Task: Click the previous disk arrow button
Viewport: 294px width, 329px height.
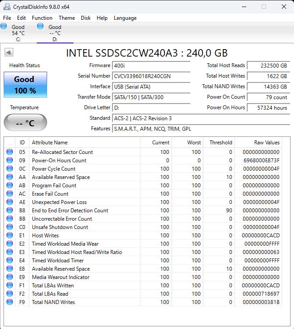Action: [9, 52]
